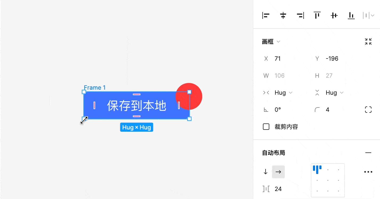Click the align horizontal centers icon
The image size is (380, 199).
tap(283, 15)
